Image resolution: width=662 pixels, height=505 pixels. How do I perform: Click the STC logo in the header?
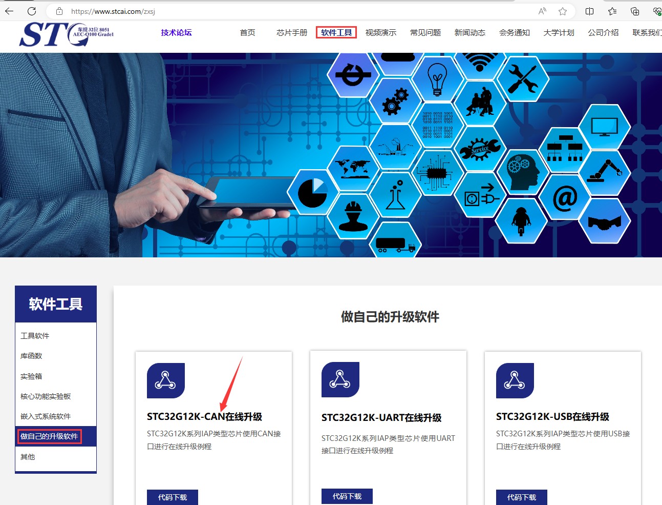pos(66,34)
